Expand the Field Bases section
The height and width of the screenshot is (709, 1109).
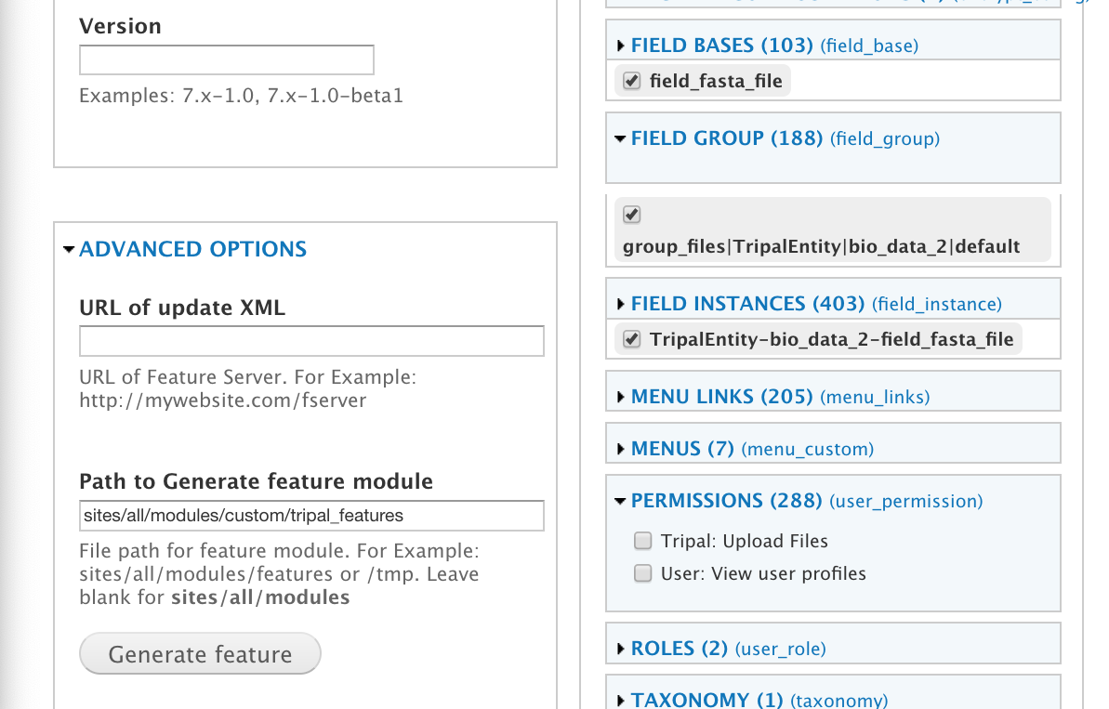[x=721, y=45]
